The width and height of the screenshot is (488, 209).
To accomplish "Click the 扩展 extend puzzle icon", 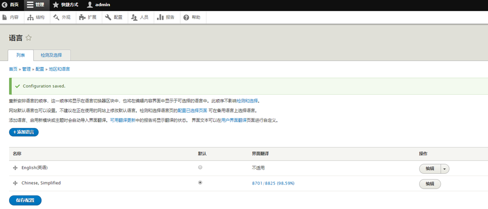I will coord(82,17).
